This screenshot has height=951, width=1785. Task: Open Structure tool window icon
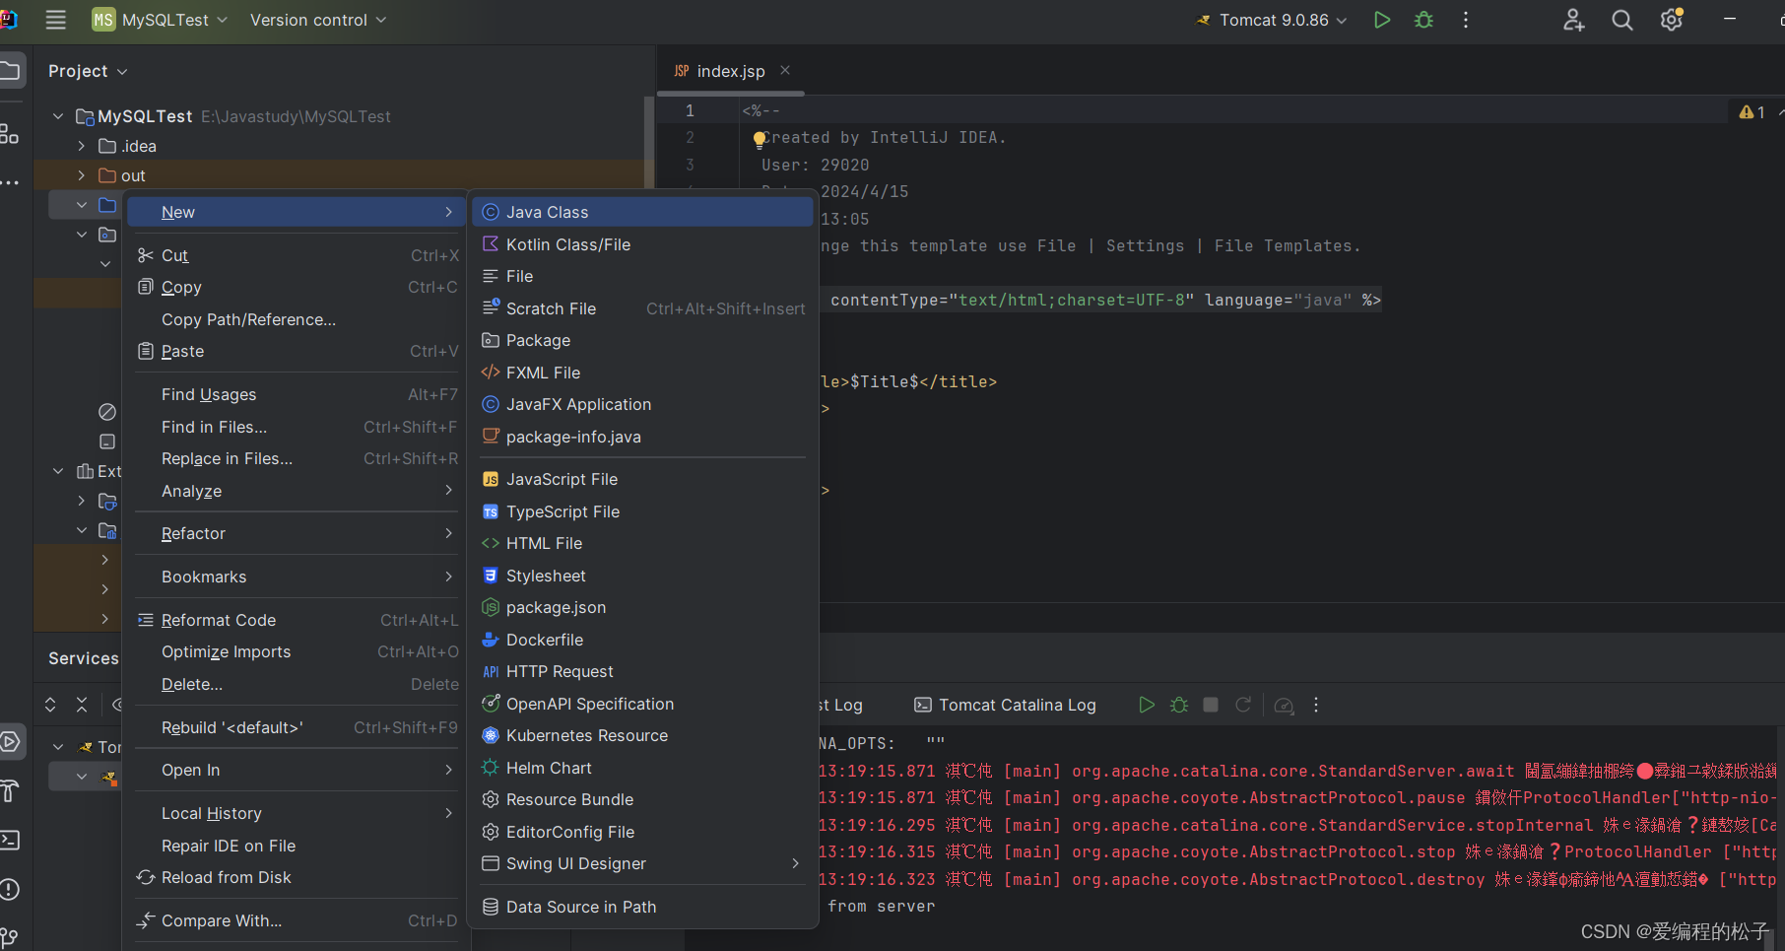pyautogui.click(x=10, y=133)
